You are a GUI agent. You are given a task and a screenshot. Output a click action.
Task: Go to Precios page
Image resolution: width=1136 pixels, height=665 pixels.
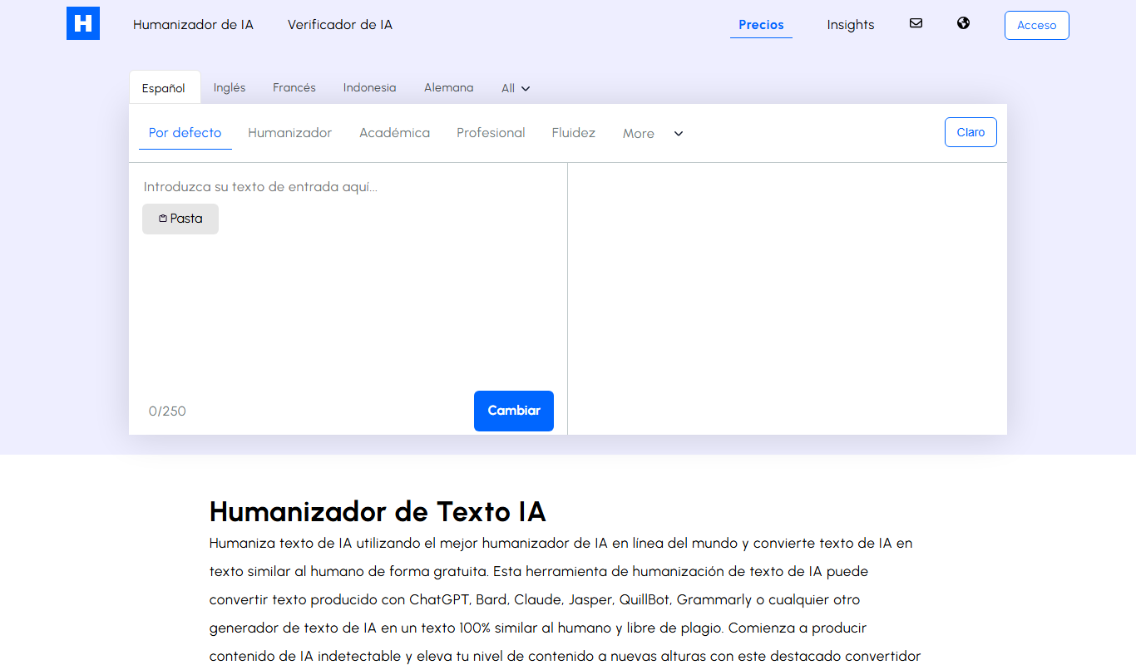[x=761, y=25]
